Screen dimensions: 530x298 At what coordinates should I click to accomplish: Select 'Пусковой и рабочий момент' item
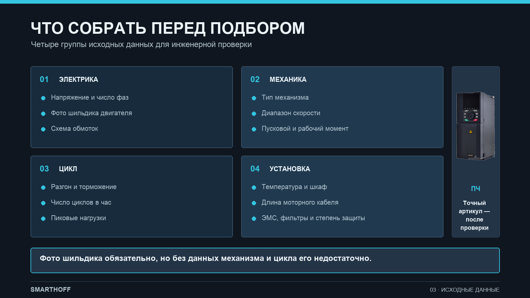[305, 128]
